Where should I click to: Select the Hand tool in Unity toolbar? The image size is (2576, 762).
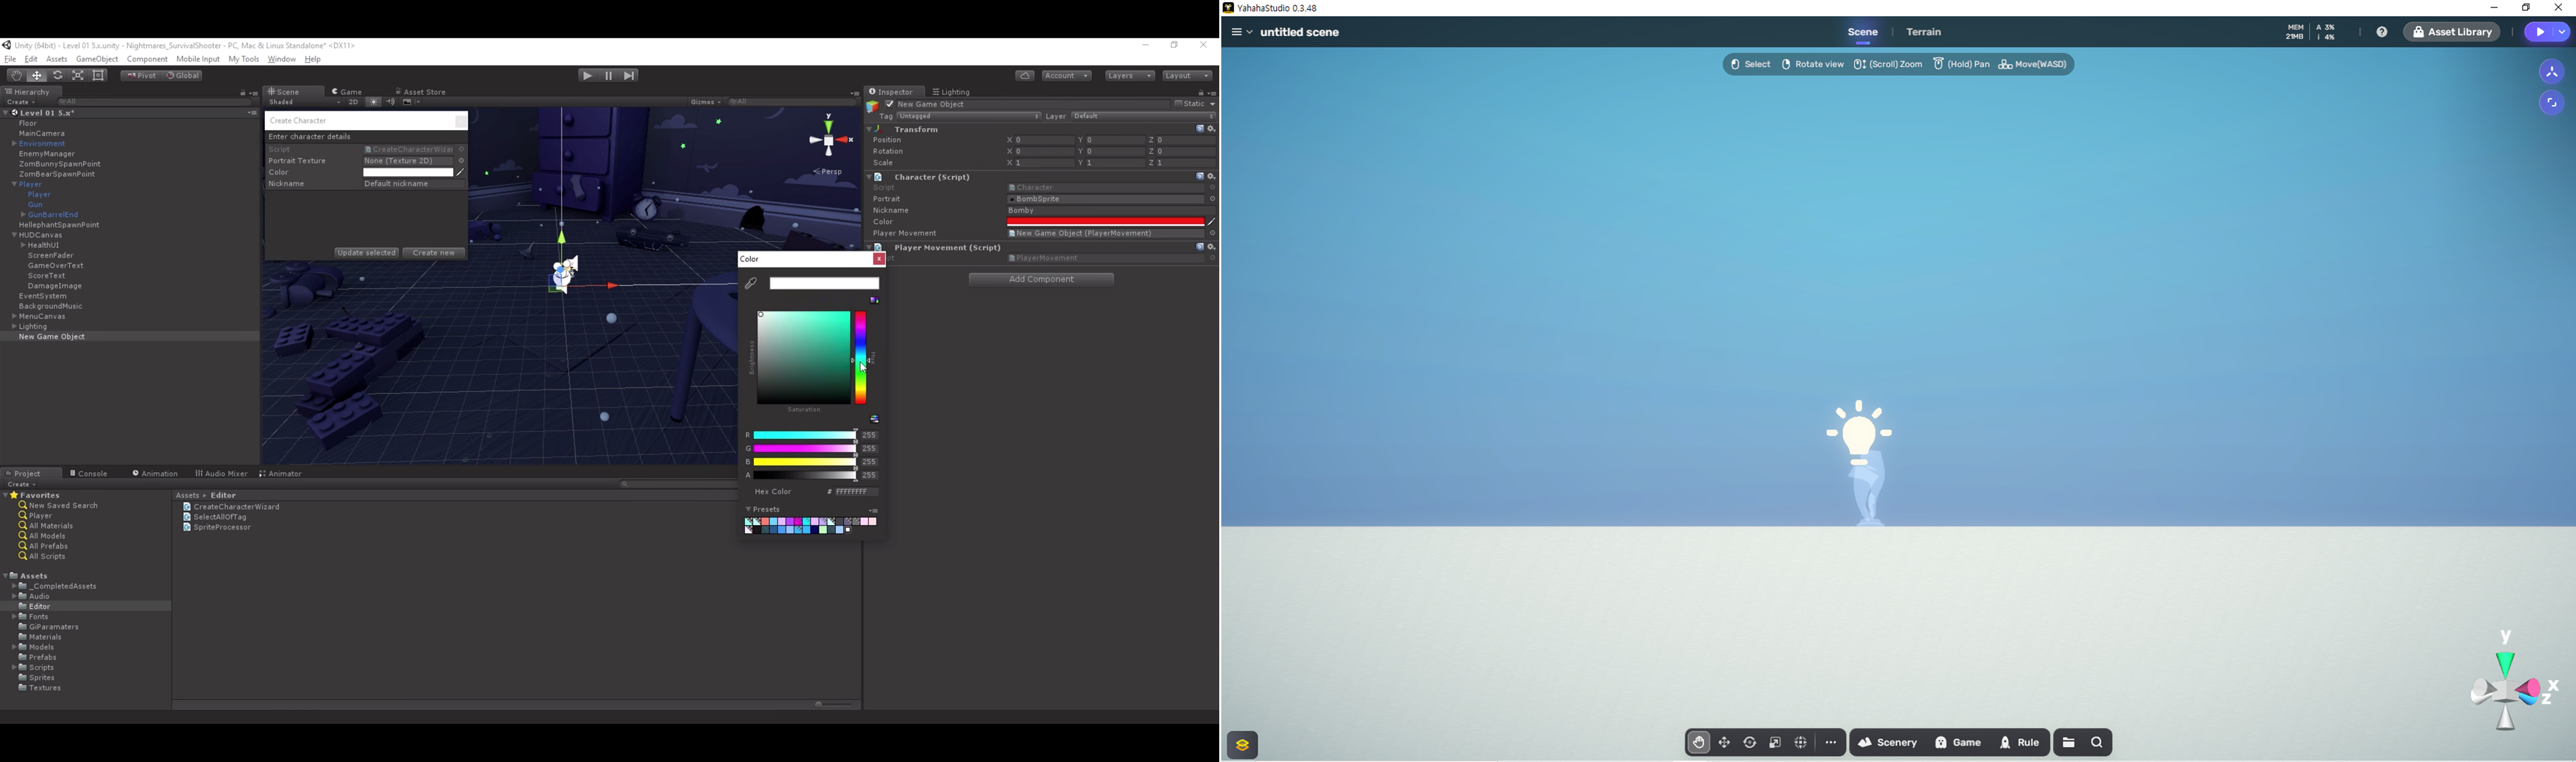[x=15, y=76]
